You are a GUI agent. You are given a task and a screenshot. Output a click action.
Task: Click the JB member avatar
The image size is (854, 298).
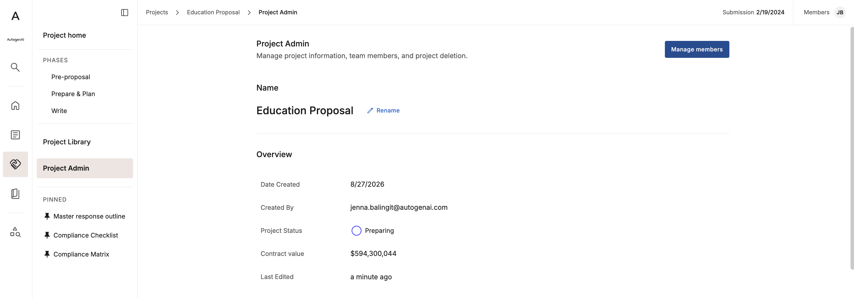tap(840, 12)
